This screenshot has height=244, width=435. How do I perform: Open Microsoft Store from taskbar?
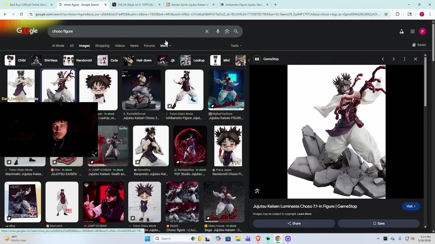(x=228, y=239)
